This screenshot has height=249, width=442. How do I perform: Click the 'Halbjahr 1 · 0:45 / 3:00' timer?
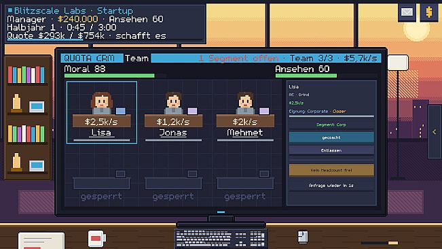(x=62, y=27)
